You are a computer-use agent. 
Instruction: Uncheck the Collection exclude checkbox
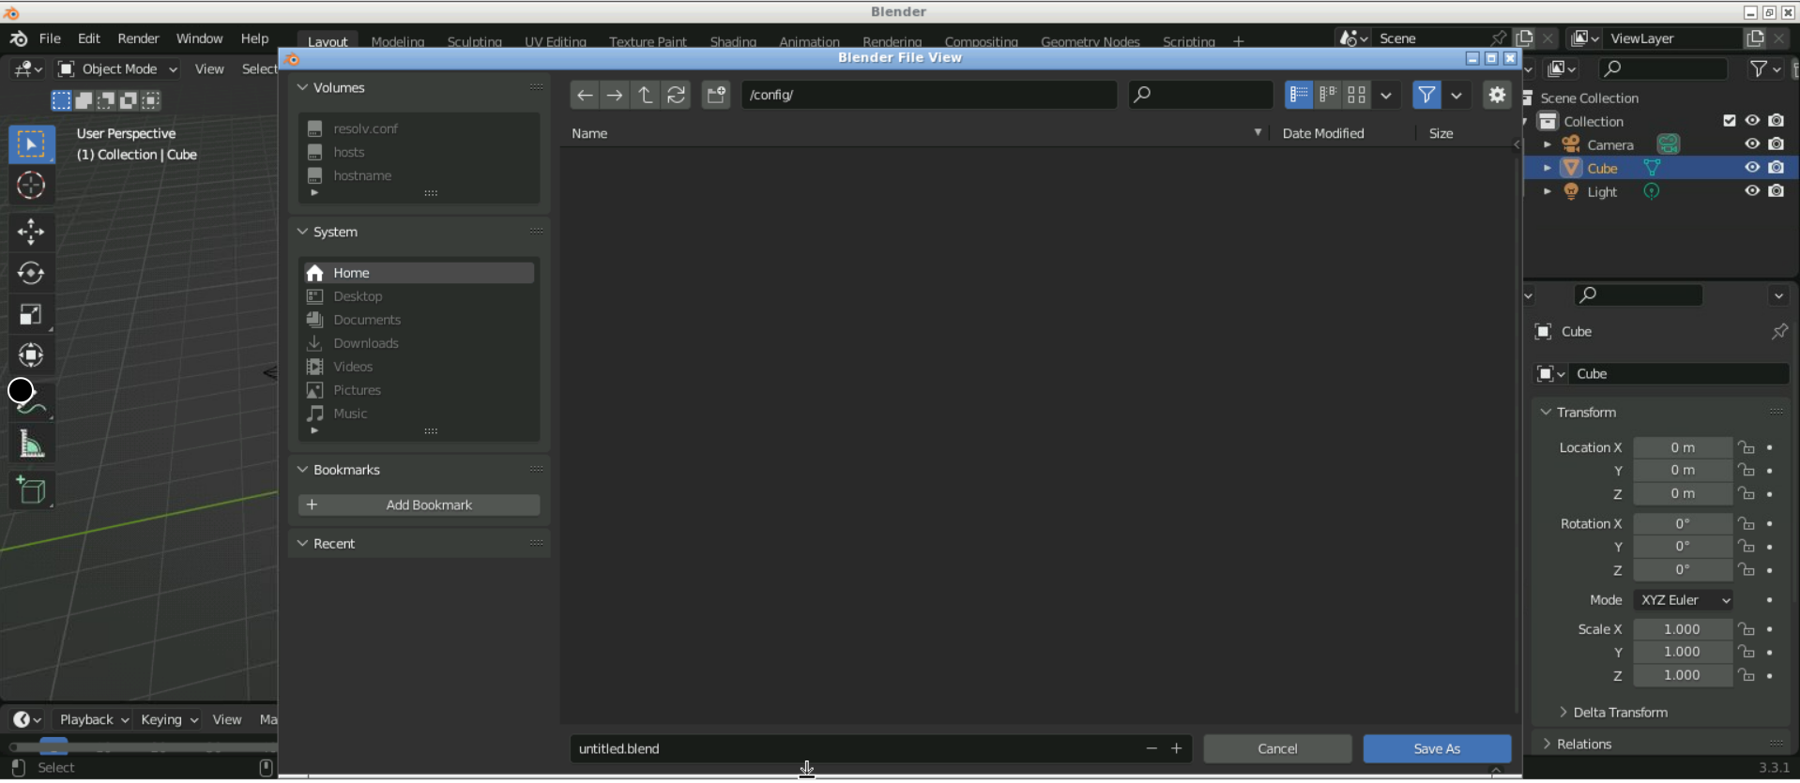[x=1729, y=121]
